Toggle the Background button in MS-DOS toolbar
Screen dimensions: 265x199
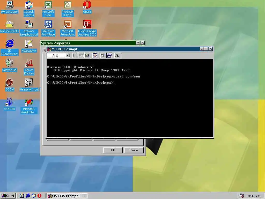109,55
